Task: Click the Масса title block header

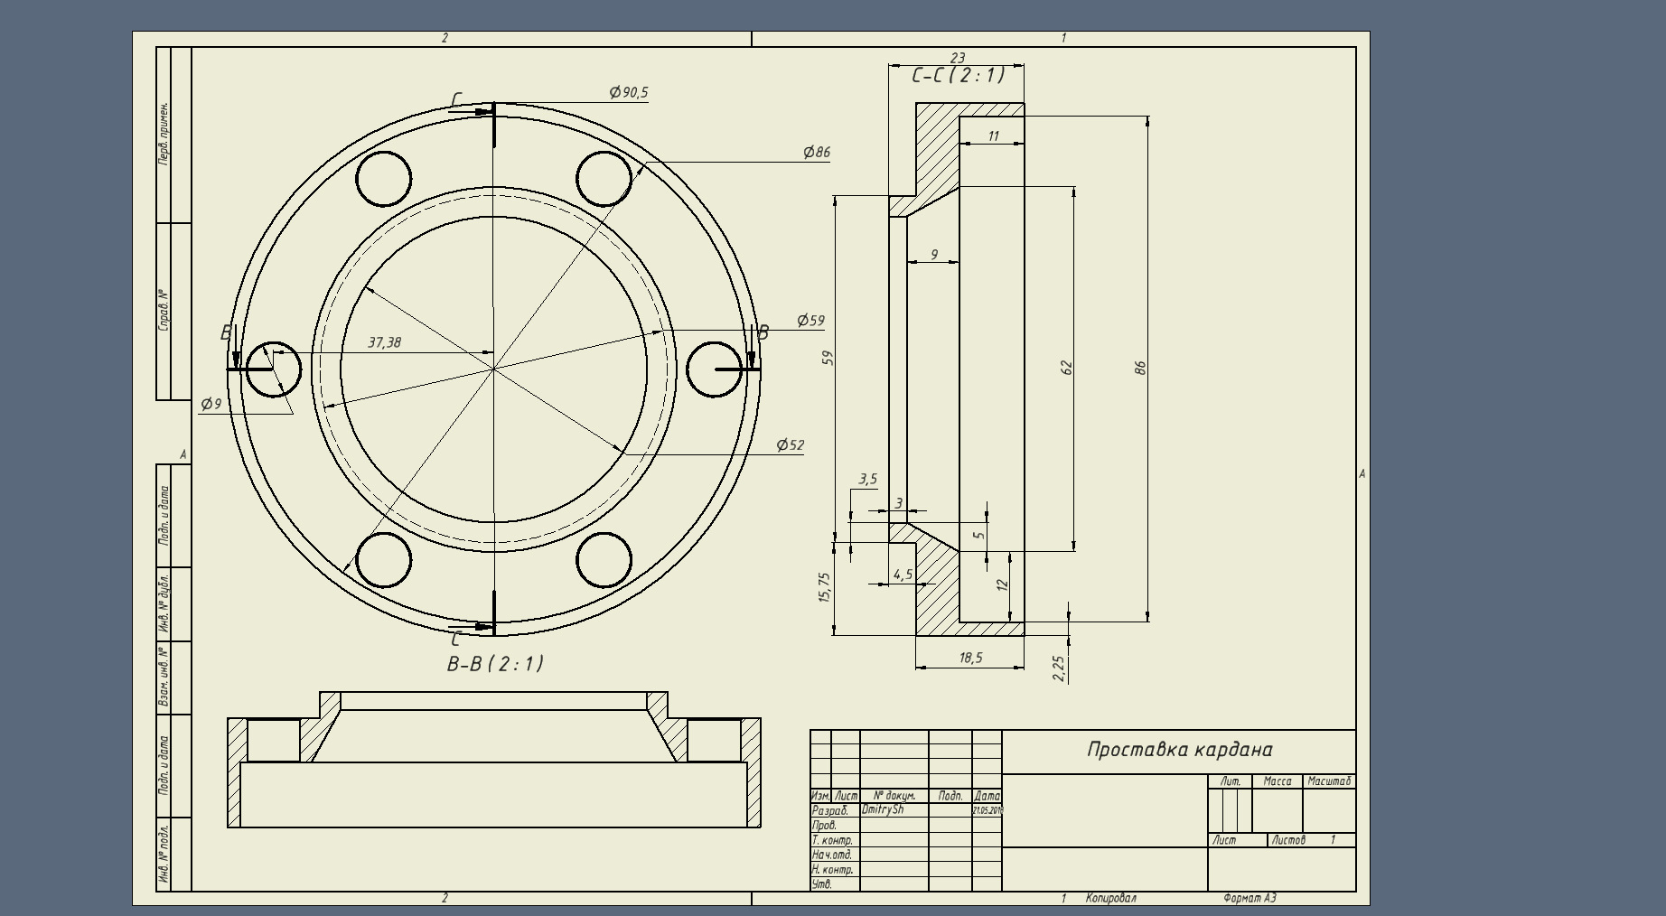Action: click(x=1277, y=781)
